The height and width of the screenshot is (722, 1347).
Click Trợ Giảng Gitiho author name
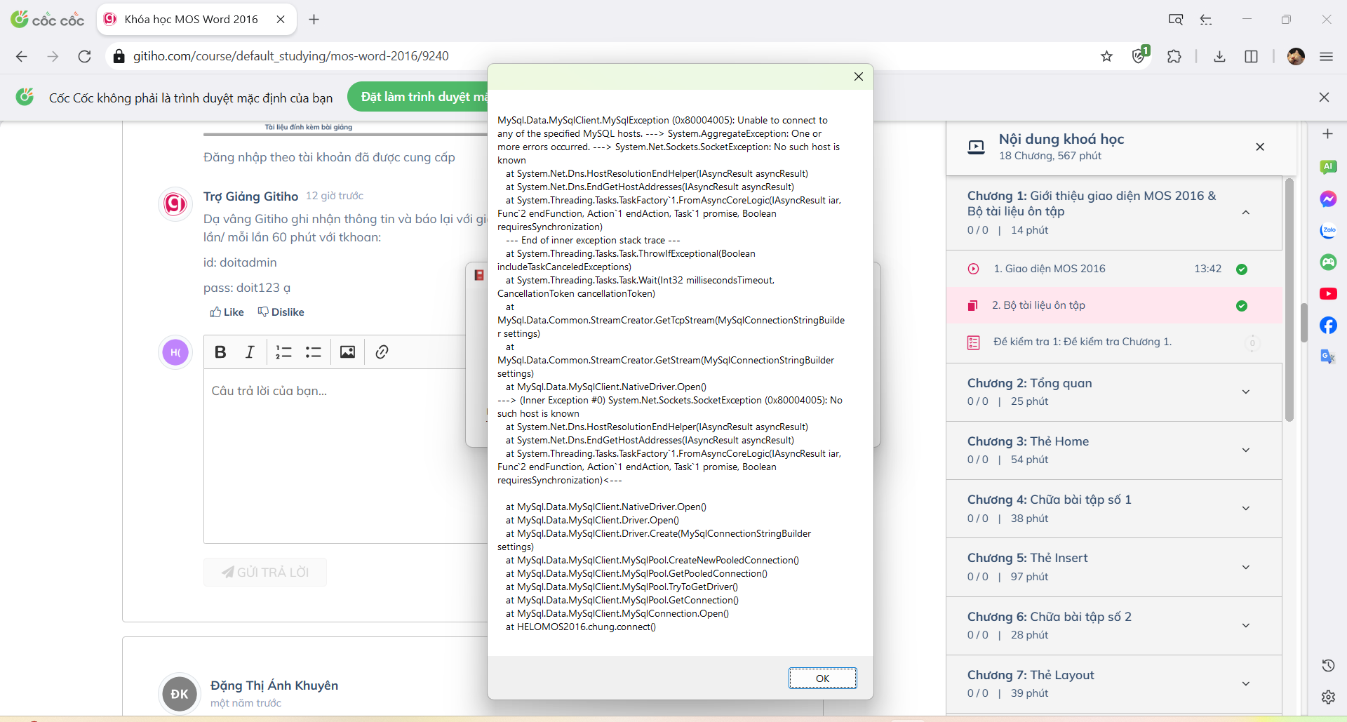click(251, 196)
